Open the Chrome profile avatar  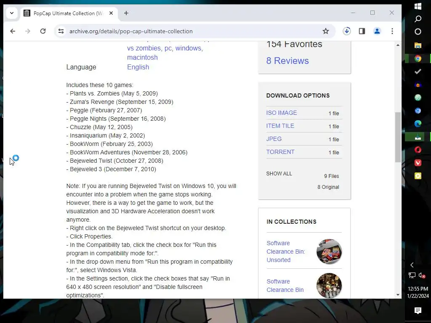[x=377, y=31]
